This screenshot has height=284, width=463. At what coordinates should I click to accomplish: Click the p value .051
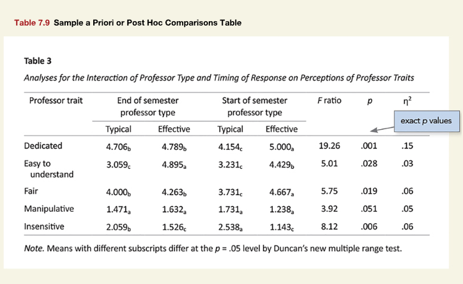pyautogui.click(x=368, y=209)
